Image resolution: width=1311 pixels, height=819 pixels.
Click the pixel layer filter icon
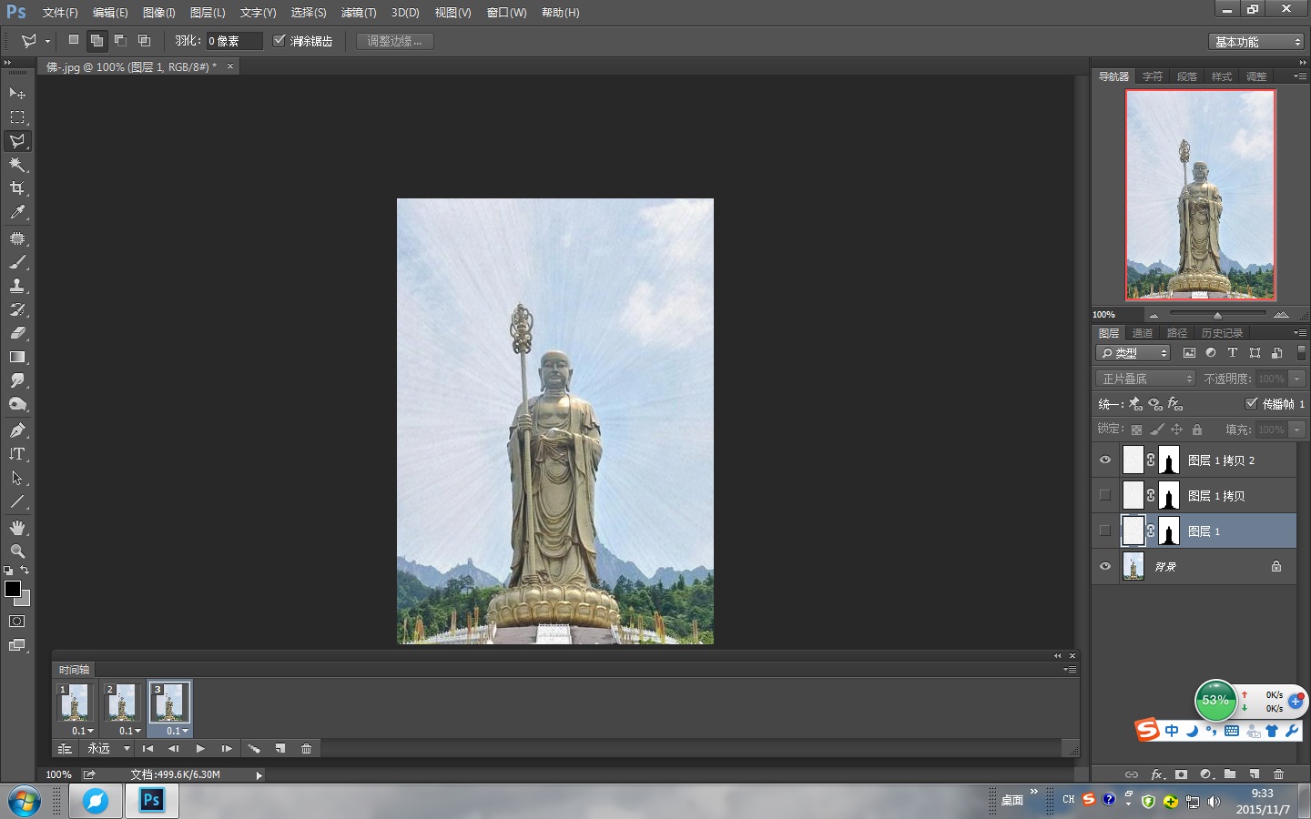coord(1189,353)
